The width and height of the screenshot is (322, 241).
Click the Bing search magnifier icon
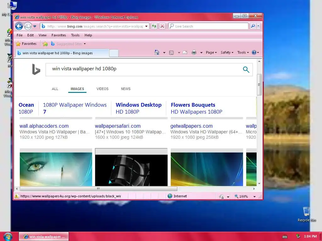[246, 70]
